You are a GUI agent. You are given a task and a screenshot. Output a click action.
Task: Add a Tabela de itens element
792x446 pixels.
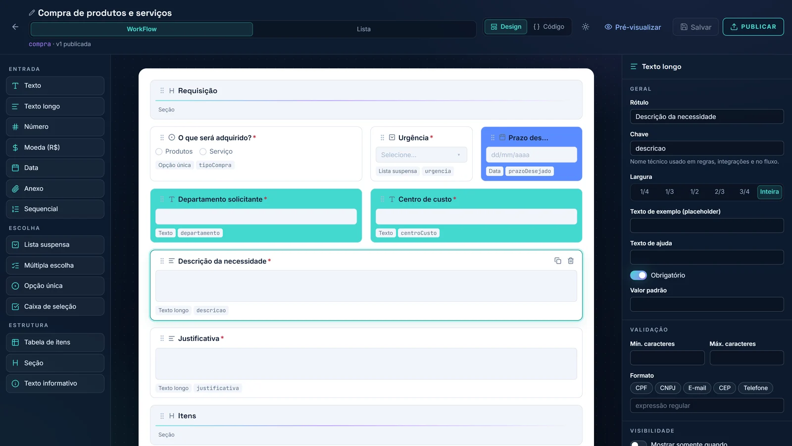[x=55, y=342]
